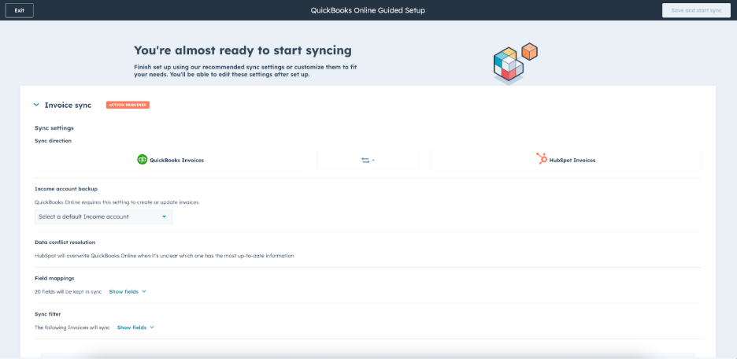Click the Data conflict resolution description text
Image resolution: width=737 pixels, height=359 pixels.
click(x=164, y=256)
